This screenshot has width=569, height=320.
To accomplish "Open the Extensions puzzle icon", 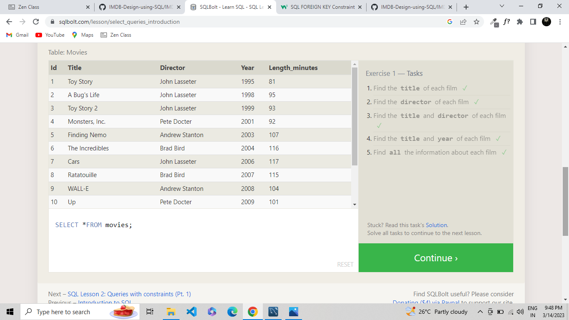I will click(520, 22).
